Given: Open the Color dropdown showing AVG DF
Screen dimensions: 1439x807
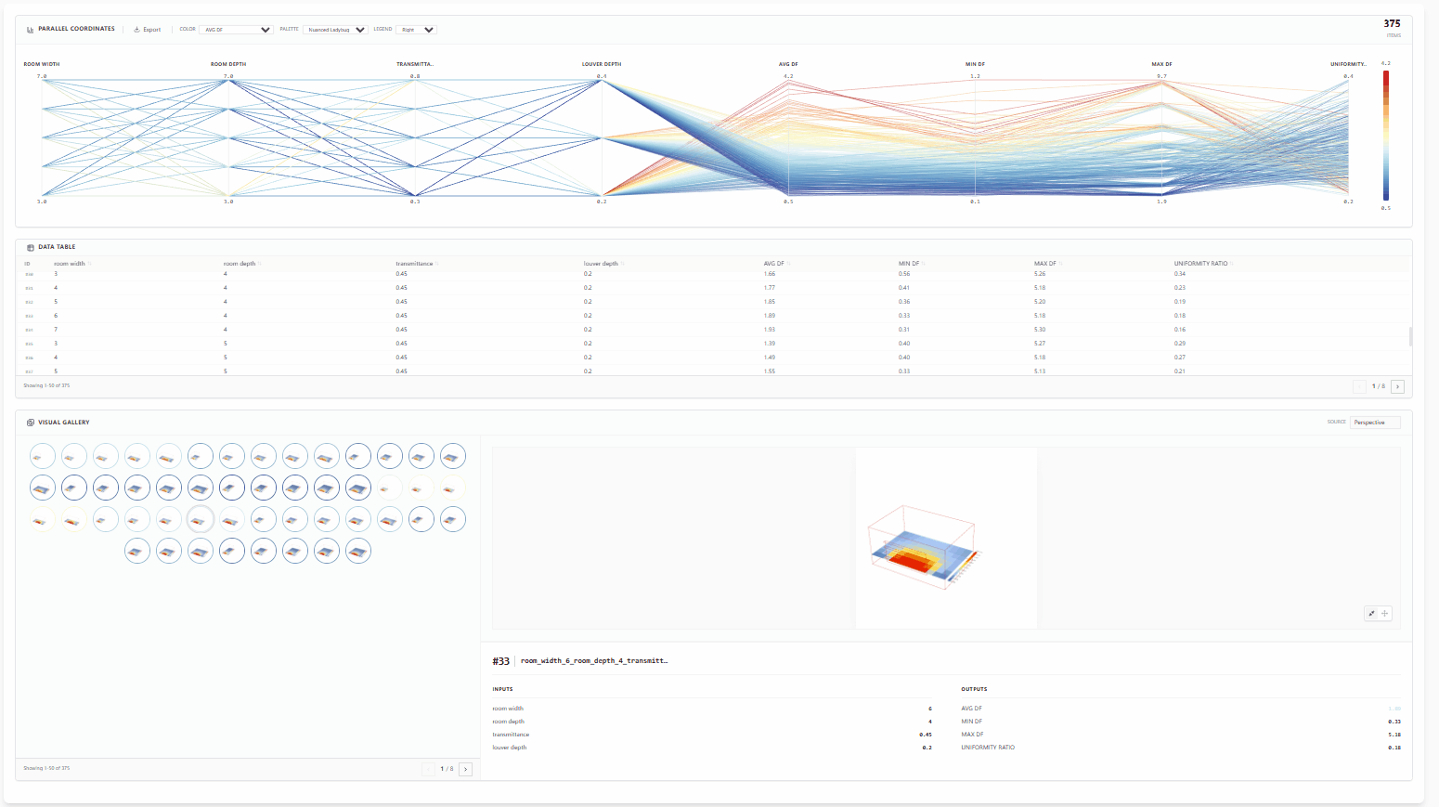Looking at the screenshot, I should pos(237,30).
